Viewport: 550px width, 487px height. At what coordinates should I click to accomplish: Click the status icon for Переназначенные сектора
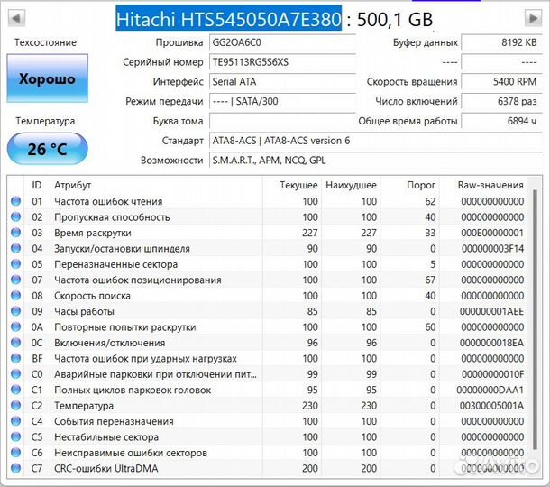point(16,264)
